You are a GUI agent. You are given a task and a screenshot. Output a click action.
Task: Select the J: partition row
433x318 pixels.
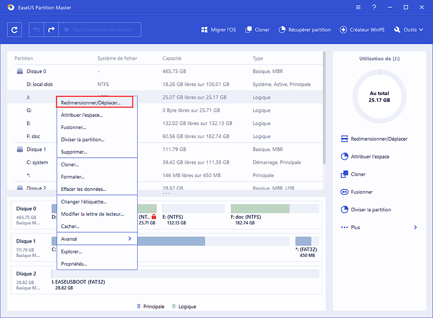click(165, 97)
